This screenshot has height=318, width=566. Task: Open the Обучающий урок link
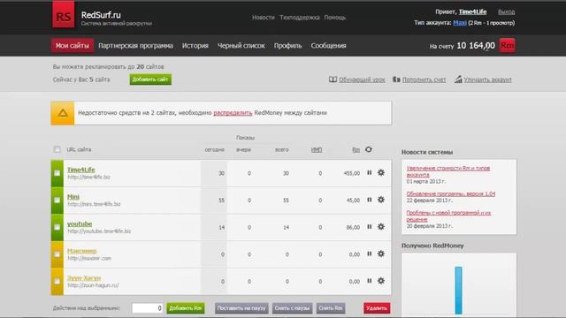pos(362,79)
